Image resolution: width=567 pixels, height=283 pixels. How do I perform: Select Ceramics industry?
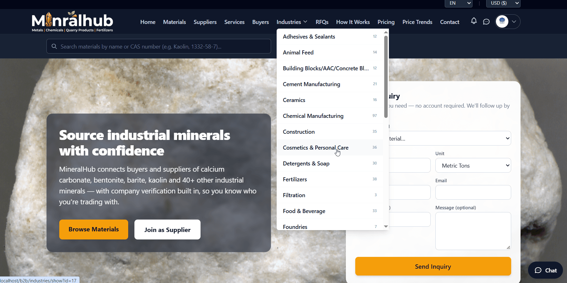tap(330, 100)
